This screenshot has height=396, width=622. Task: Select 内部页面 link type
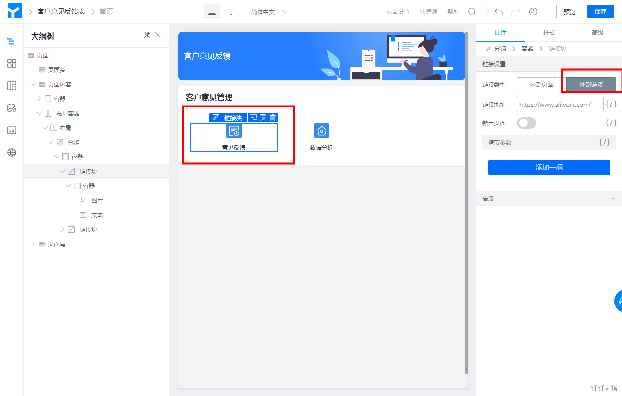[541, 84]
